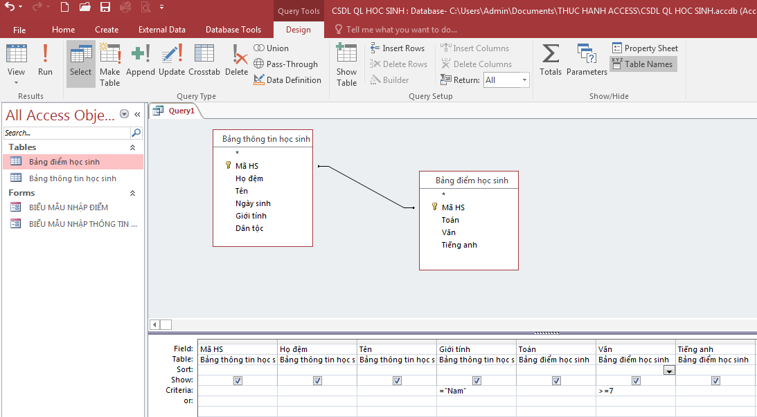Uncheck Show box for Giới tính column
This screenshot has width=757, height=417.
pos(477,380)
